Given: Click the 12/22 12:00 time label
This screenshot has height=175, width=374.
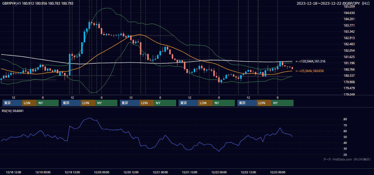Looking at the screenshot, I should tap(248, 172).
